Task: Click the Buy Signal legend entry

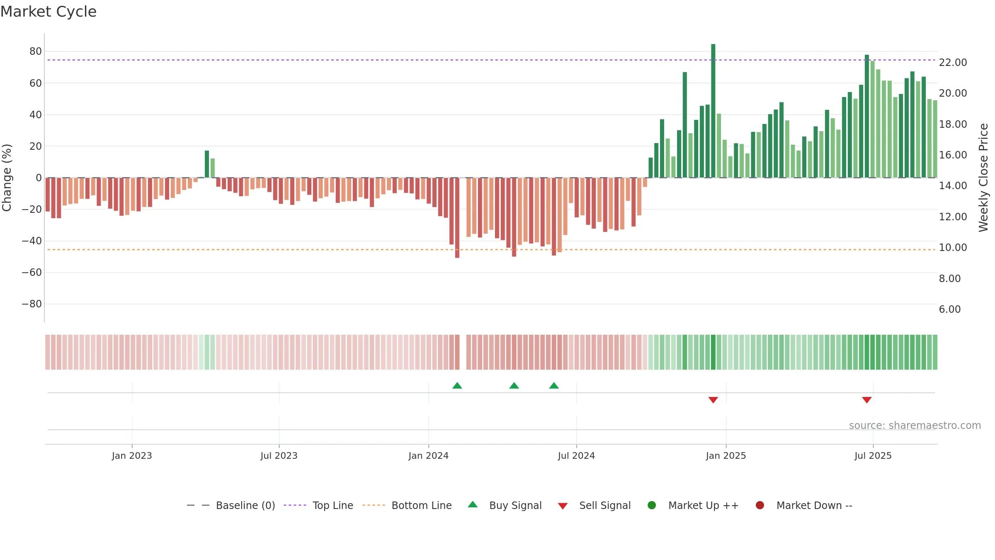Action: [505, 505]
